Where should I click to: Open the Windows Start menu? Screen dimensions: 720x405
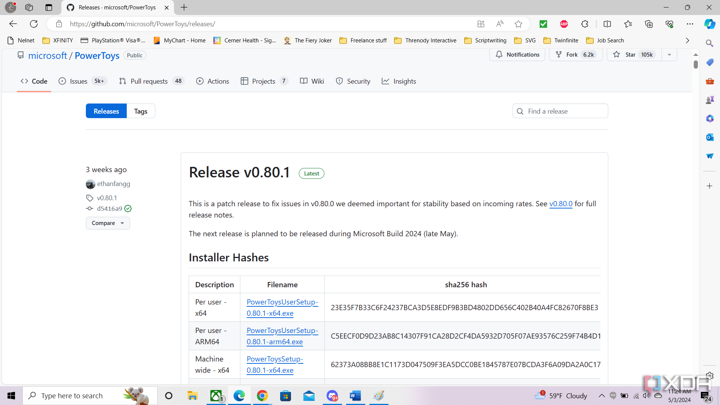[x=11, y=396]
